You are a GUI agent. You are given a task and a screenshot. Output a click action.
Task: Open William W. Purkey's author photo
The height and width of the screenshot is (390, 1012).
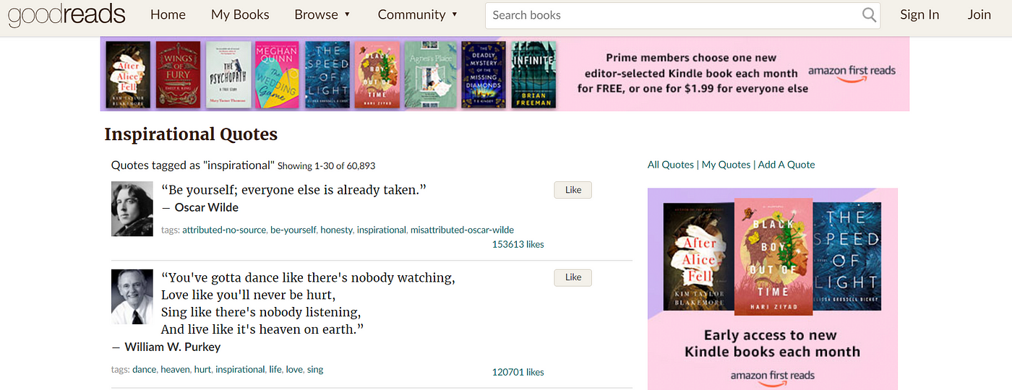132,297
